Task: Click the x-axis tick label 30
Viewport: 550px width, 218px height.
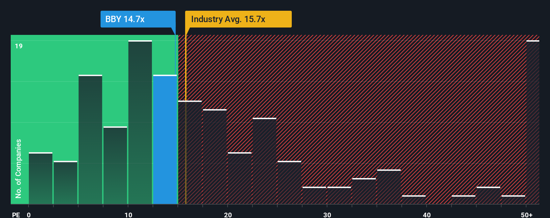Action: [x=327, y=215]
